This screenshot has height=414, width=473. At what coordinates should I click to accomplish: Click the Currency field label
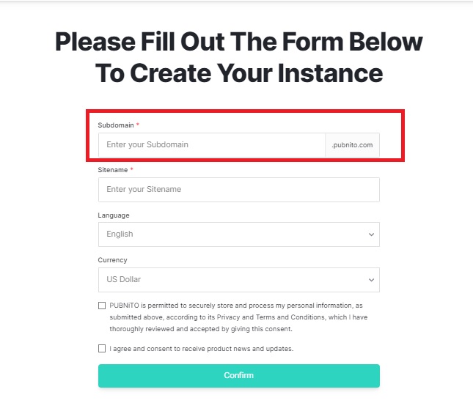point(112,260)
